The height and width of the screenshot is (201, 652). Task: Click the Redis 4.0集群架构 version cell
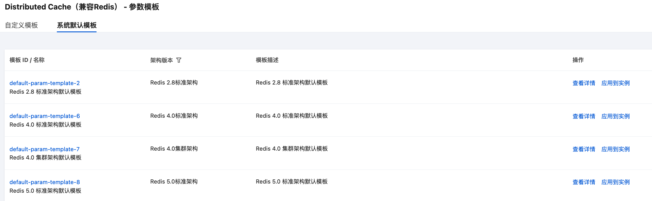point(174,149)
